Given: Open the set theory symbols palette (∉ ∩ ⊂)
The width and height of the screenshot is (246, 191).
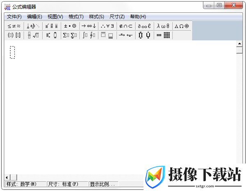Looking at the screenshot, I should pos(126,26).
